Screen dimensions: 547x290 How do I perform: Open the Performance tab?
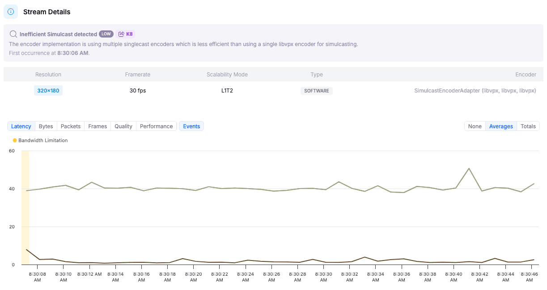[x=156, y=126]
